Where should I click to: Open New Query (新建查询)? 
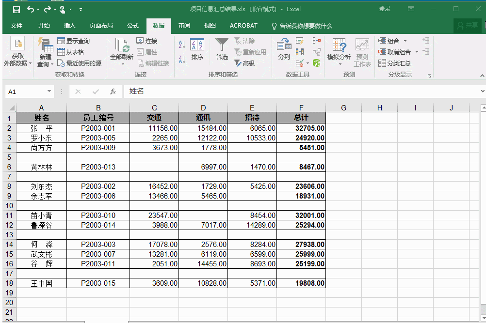45,52
